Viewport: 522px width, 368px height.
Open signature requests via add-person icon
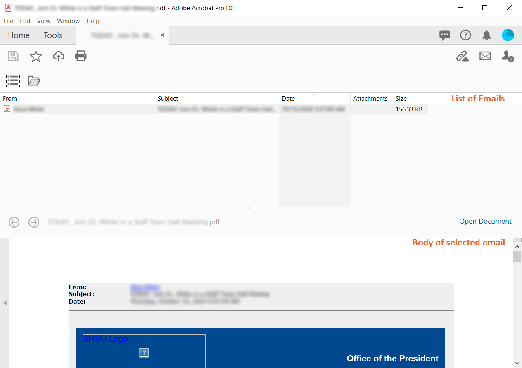pos(508,56)
